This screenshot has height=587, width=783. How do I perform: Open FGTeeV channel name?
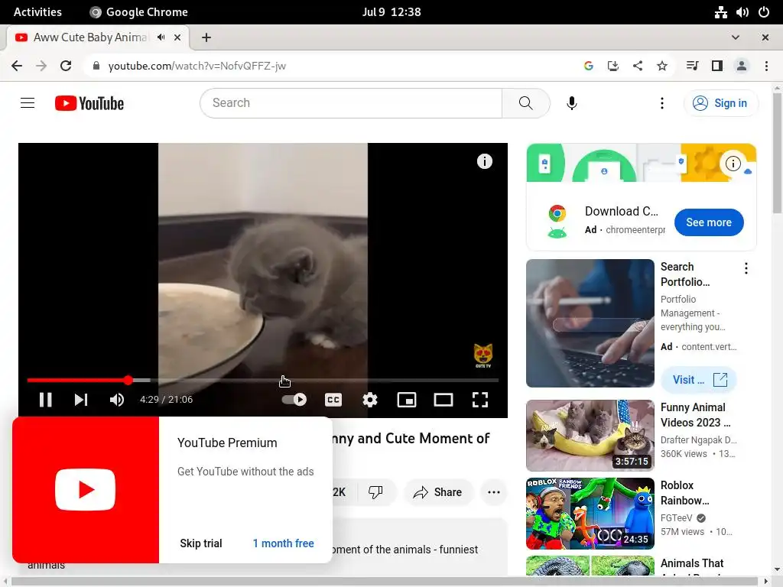coord(676,517)
